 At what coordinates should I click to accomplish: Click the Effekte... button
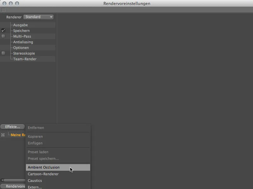(x=13, y=127)
